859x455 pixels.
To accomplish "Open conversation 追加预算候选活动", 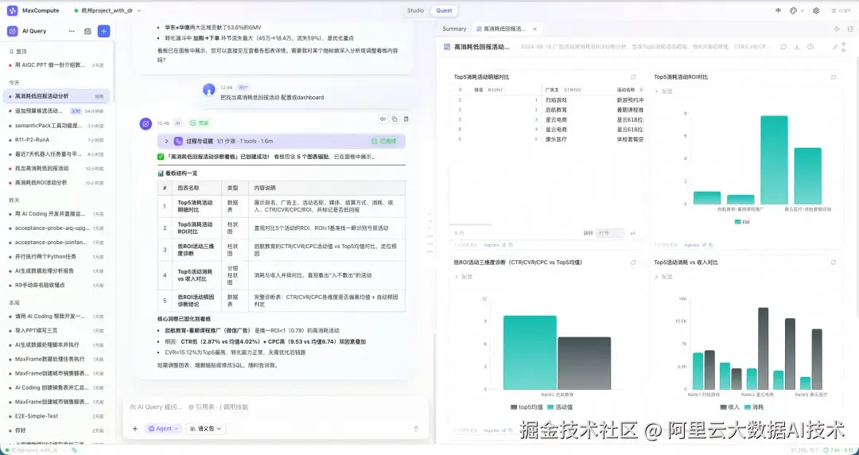I will coord(56,111).
